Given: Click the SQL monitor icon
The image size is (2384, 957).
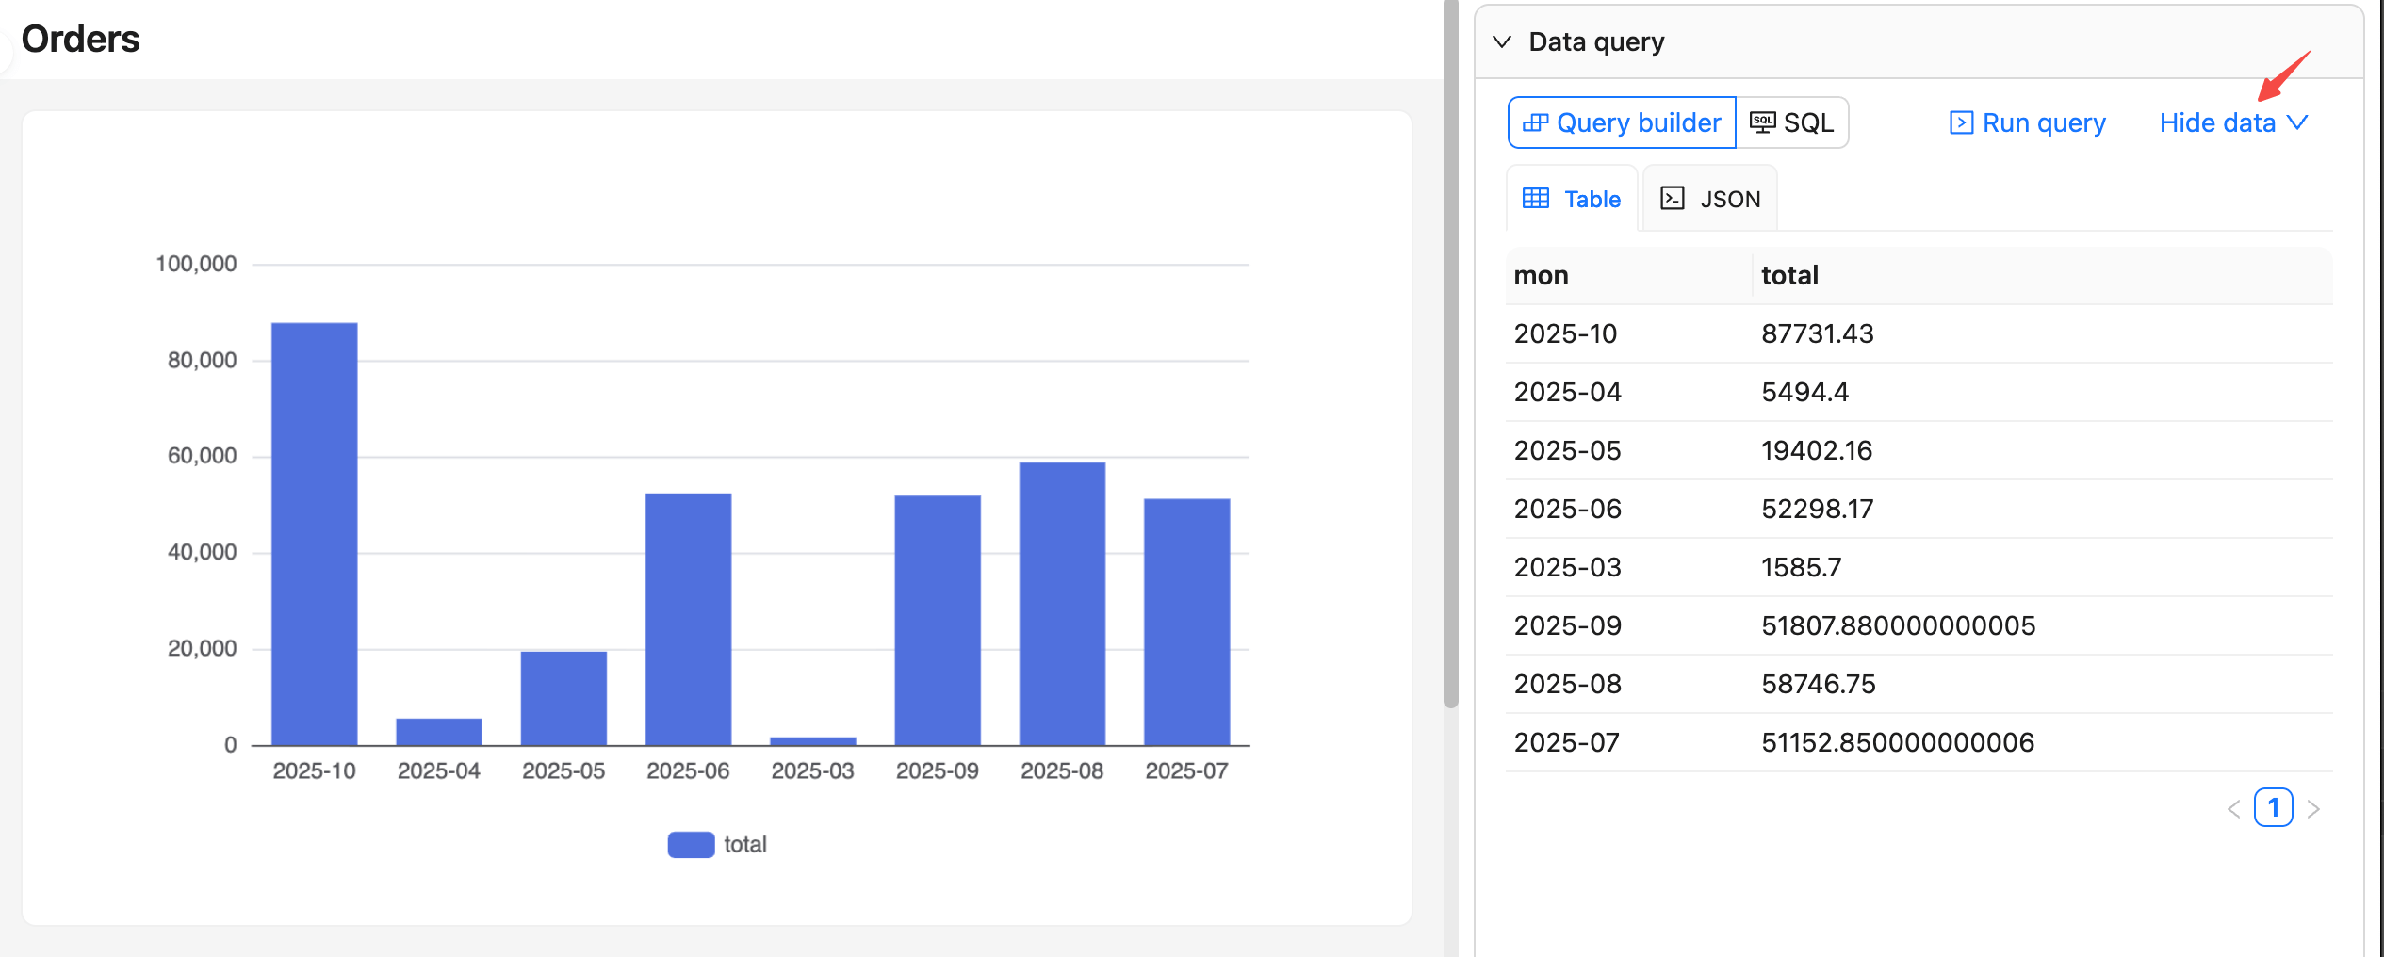Looking at the screenshot, I should pos(1762,122).
